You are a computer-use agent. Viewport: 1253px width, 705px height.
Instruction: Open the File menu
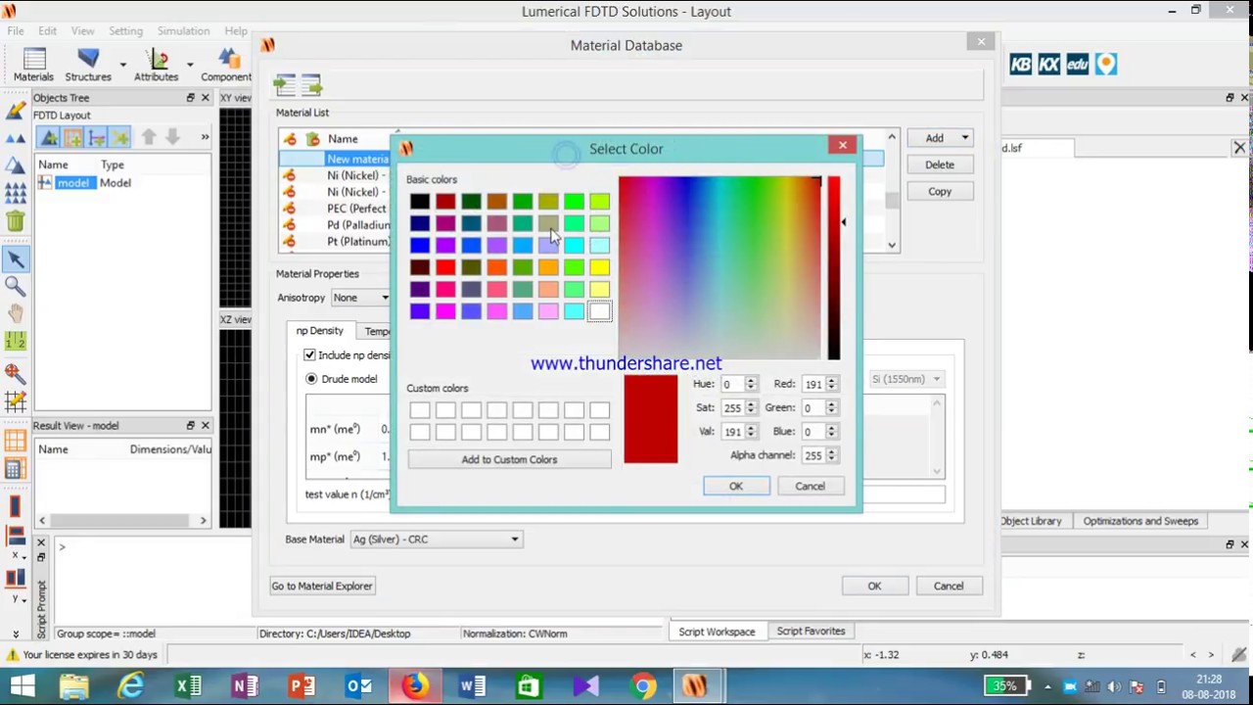16,31
